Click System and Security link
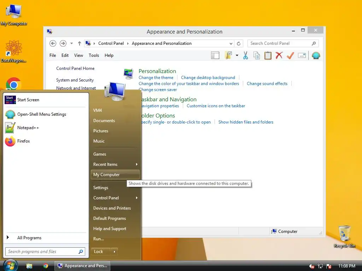The image size is (362, 271). (75, 80)
